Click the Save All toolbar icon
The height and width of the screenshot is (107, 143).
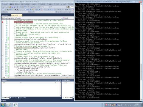point(15,7)
